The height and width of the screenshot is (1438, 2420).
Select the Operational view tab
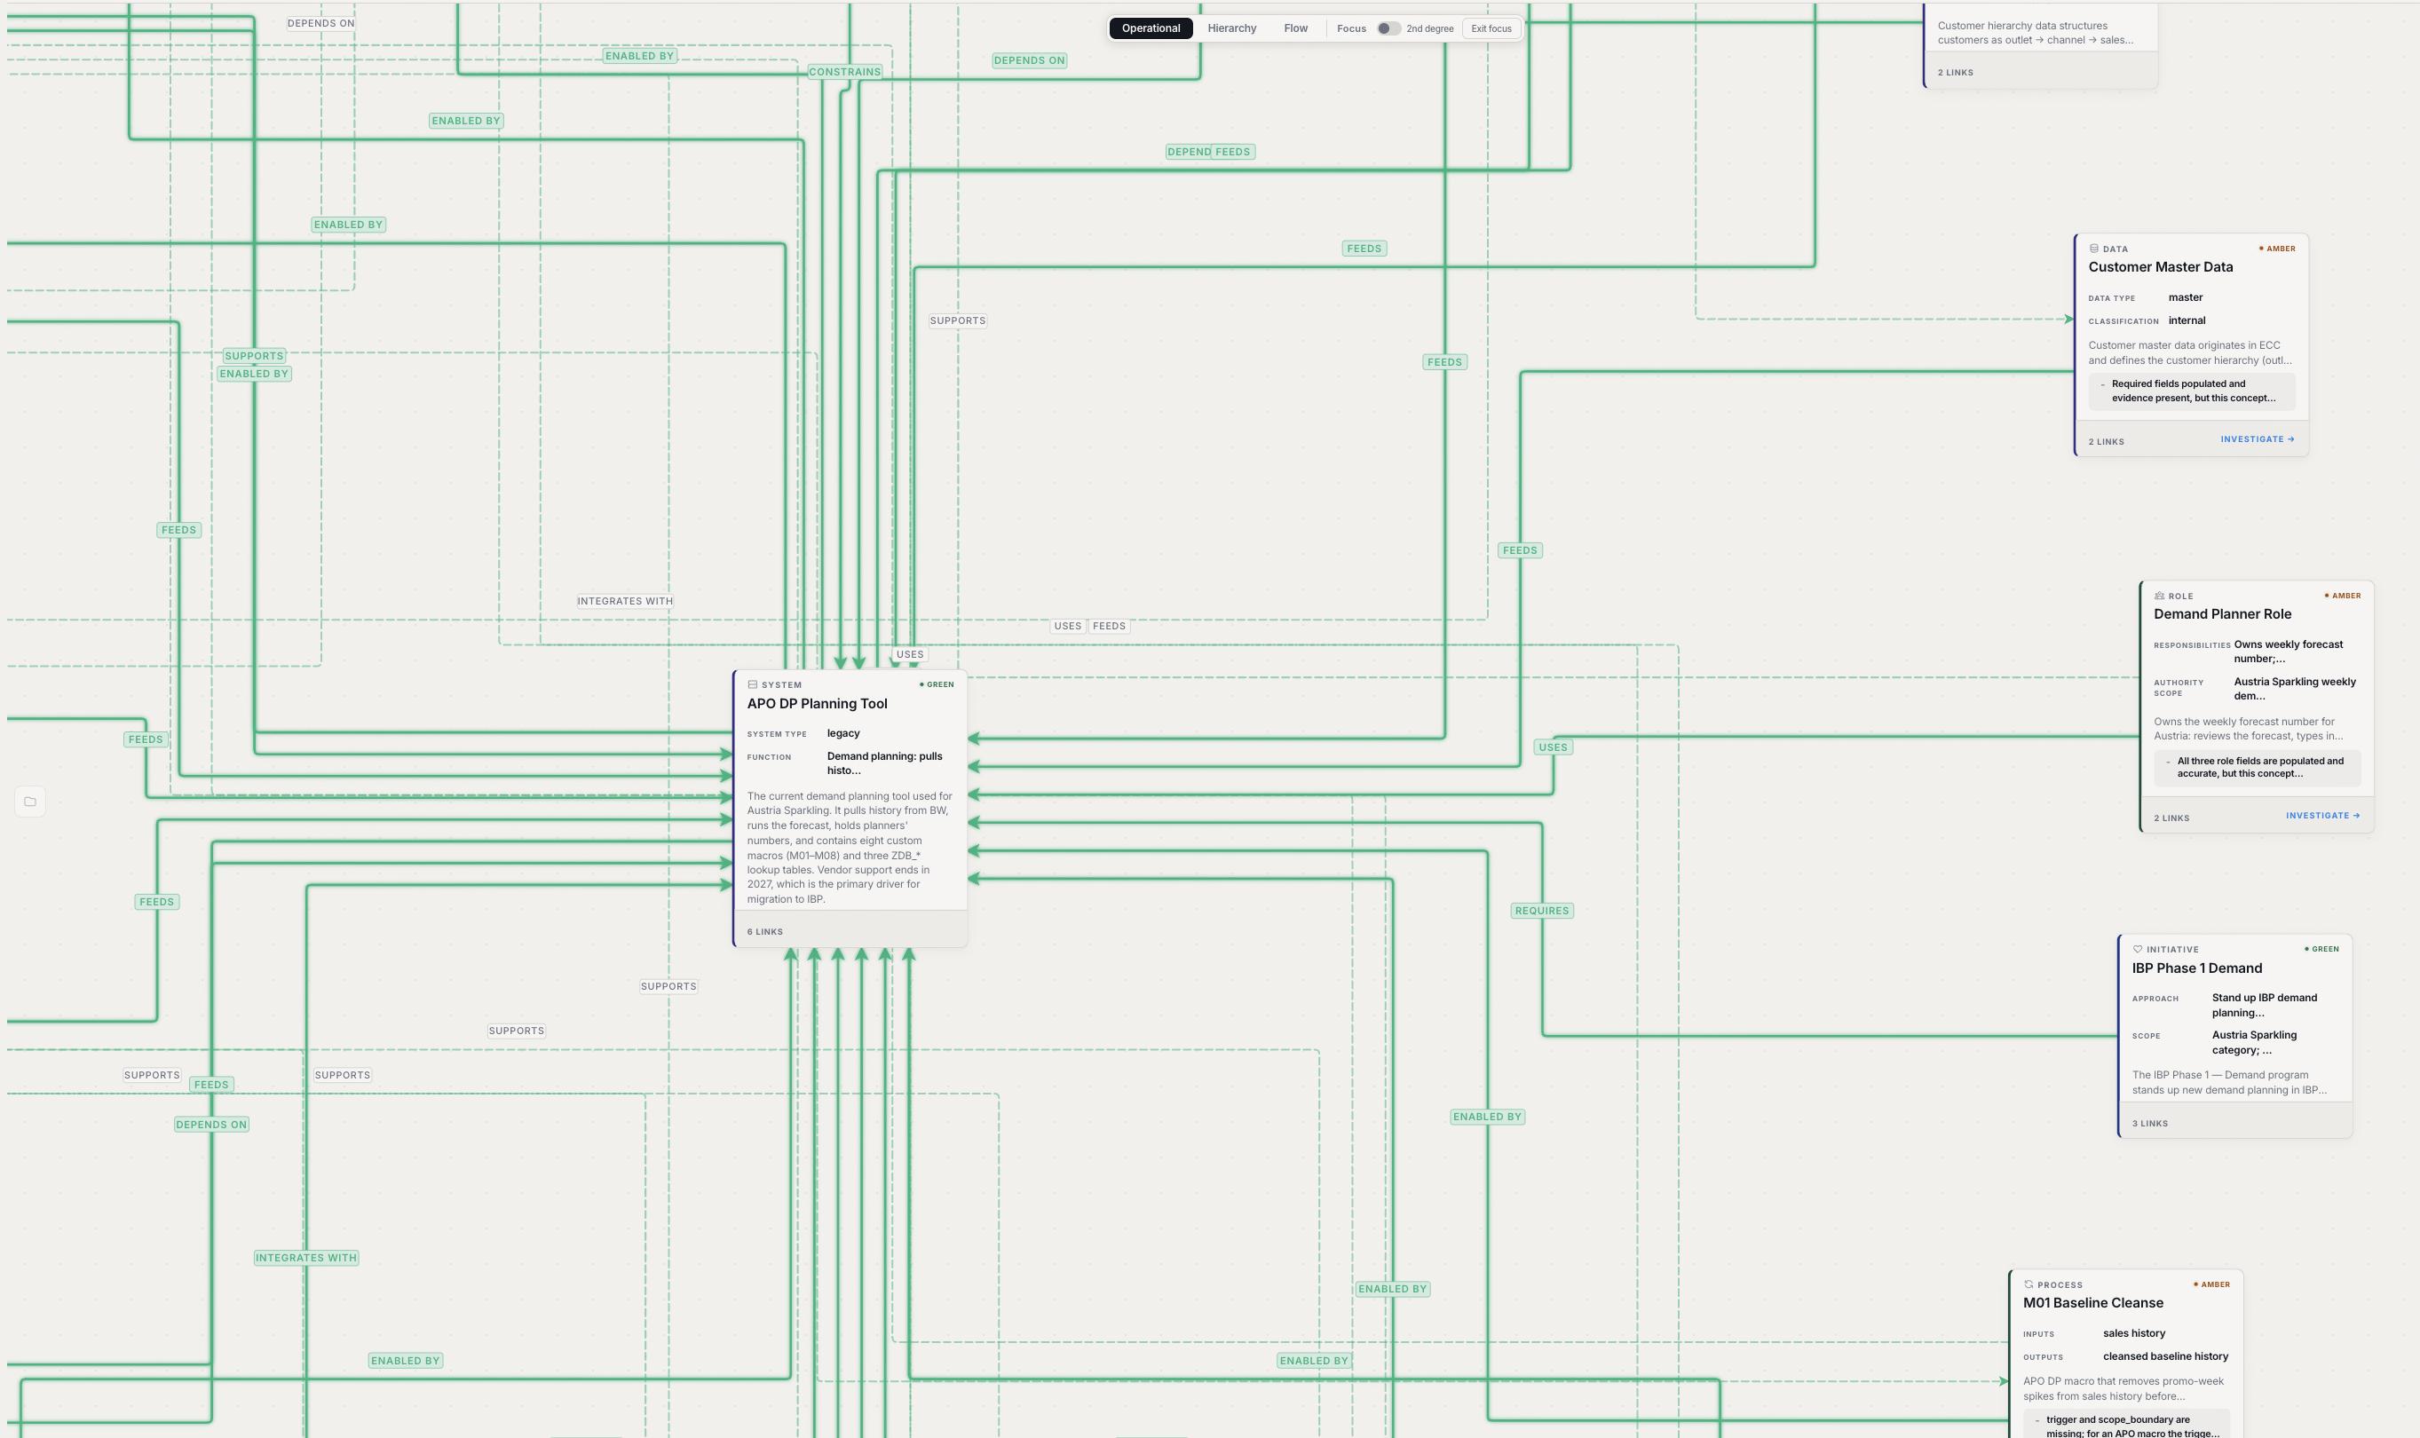[x=1151, y=28]
